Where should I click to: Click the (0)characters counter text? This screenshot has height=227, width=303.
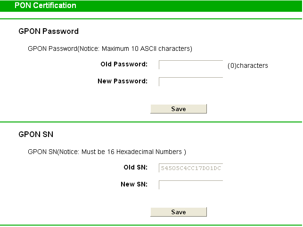(x=247, y=65)
